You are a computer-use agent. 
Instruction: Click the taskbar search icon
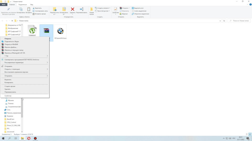9,138
